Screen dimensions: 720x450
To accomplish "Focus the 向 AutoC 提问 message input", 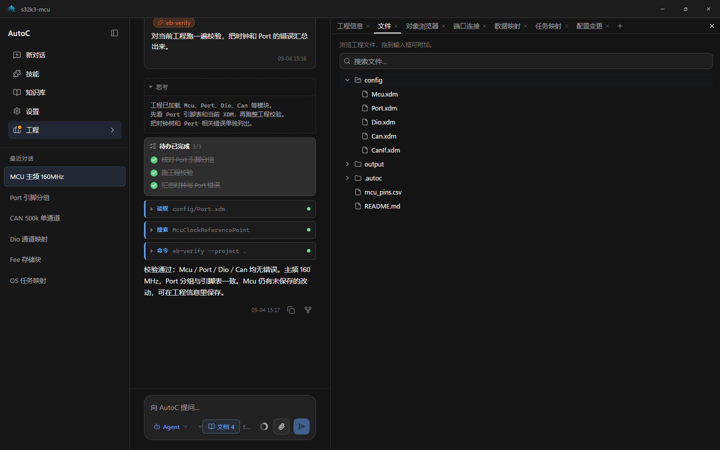I will click(x=230, y=407).
